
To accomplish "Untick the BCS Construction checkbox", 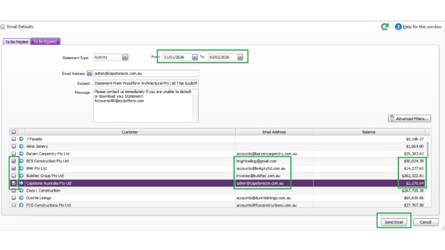I will (x=14, y=161).
